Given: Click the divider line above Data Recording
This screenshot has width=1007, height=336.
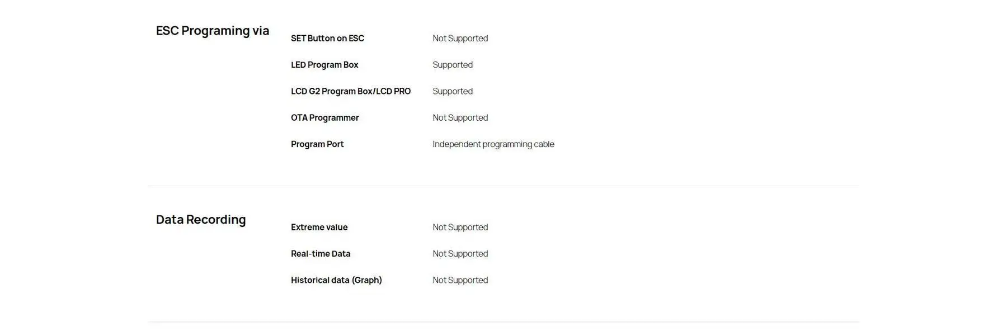Looking at the screenshot, I should pos(503,186).
